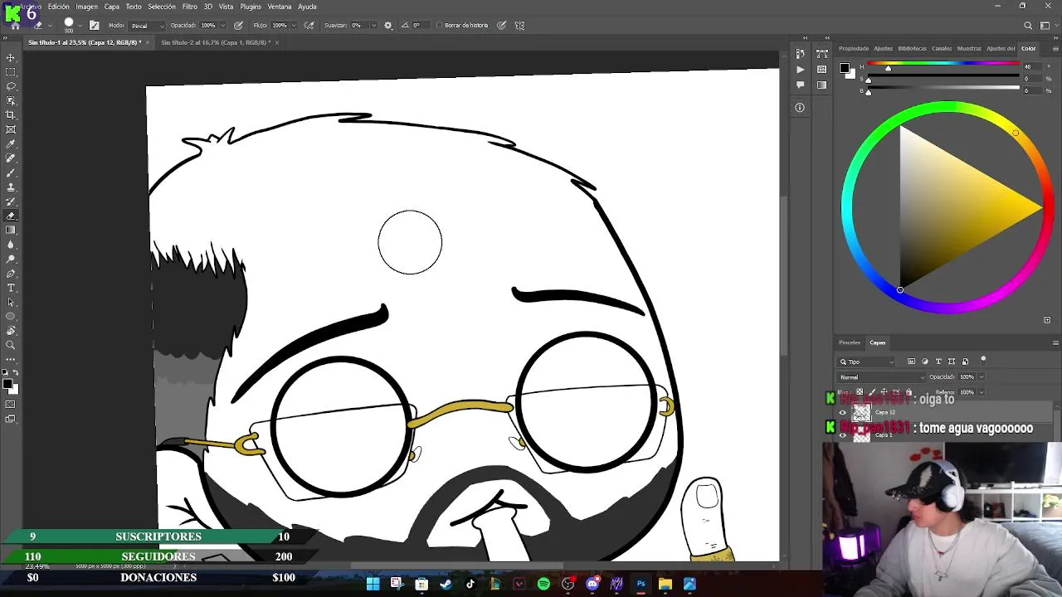Toggle pressure for size button

501,26
